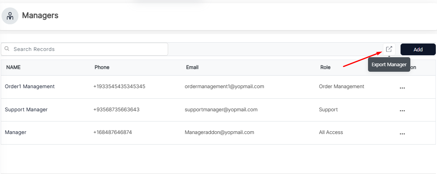This screenshot has width=437, height=174.
Task: Click the Managers page avatar icon
Action: point(10,16)
